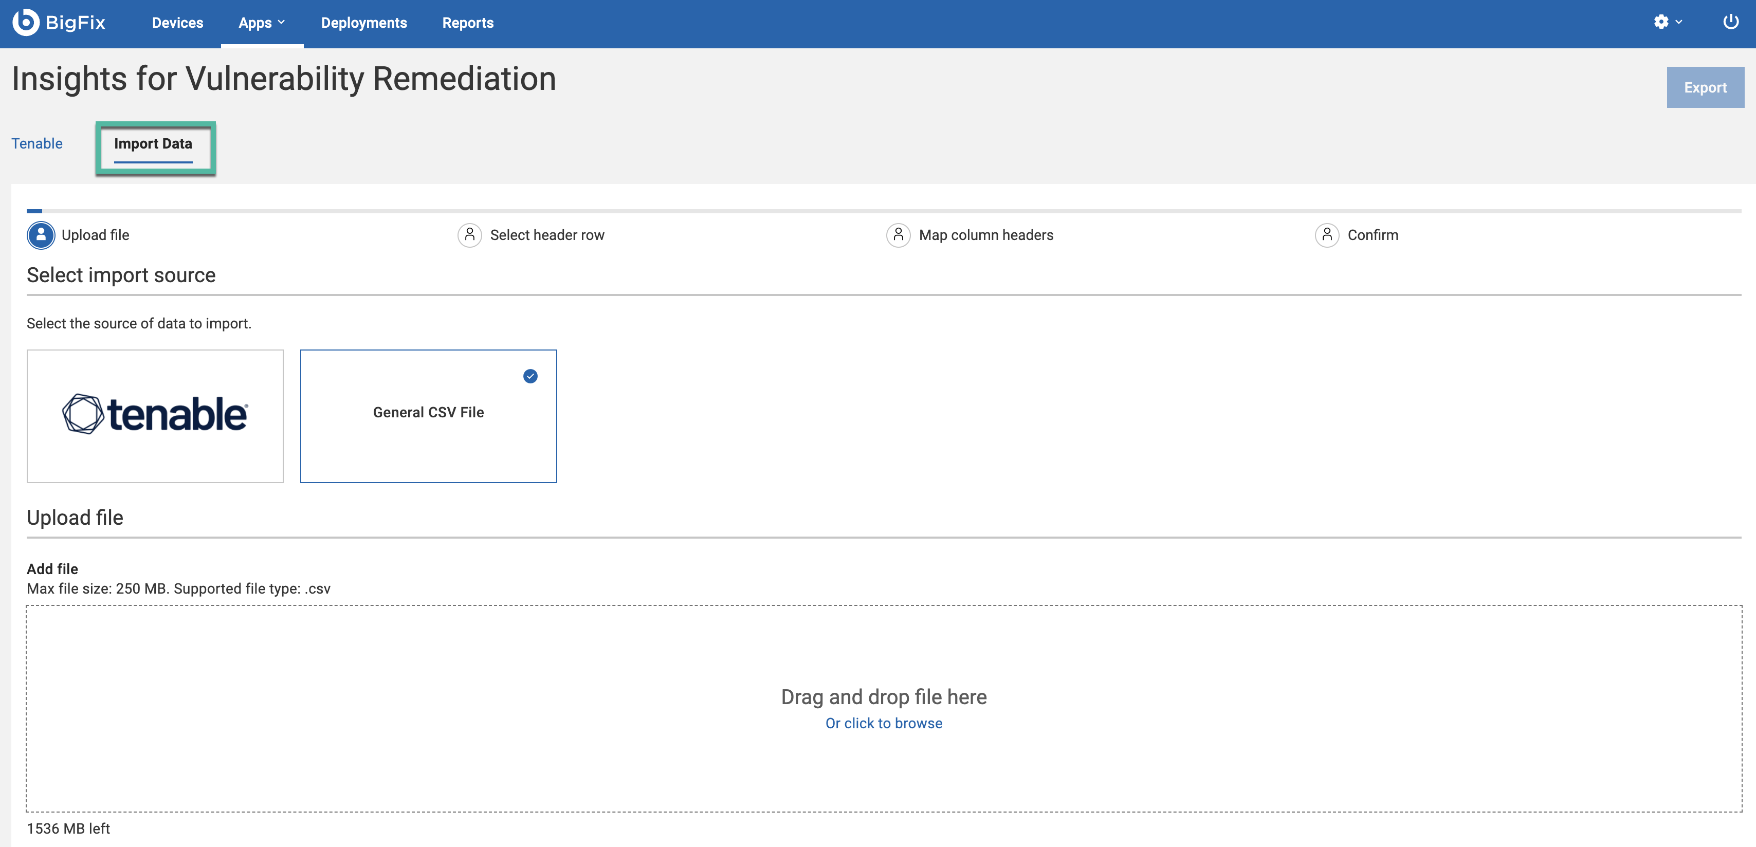Open the settings gear menu
The width and height of the screenshot is (1756, 847).
coord(1660,22)
